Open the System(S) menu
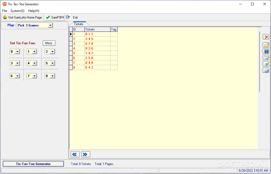This screenshot has width=271, height=174. (x=18, y=11)
